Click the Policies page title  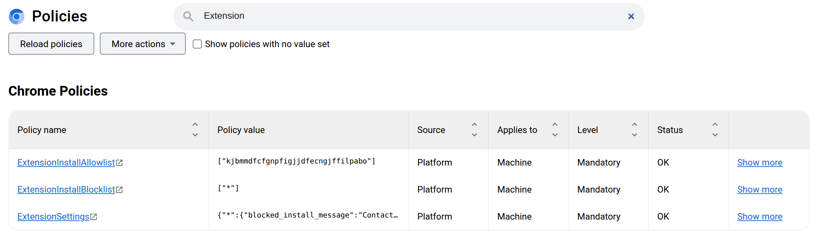pos(60,16)
